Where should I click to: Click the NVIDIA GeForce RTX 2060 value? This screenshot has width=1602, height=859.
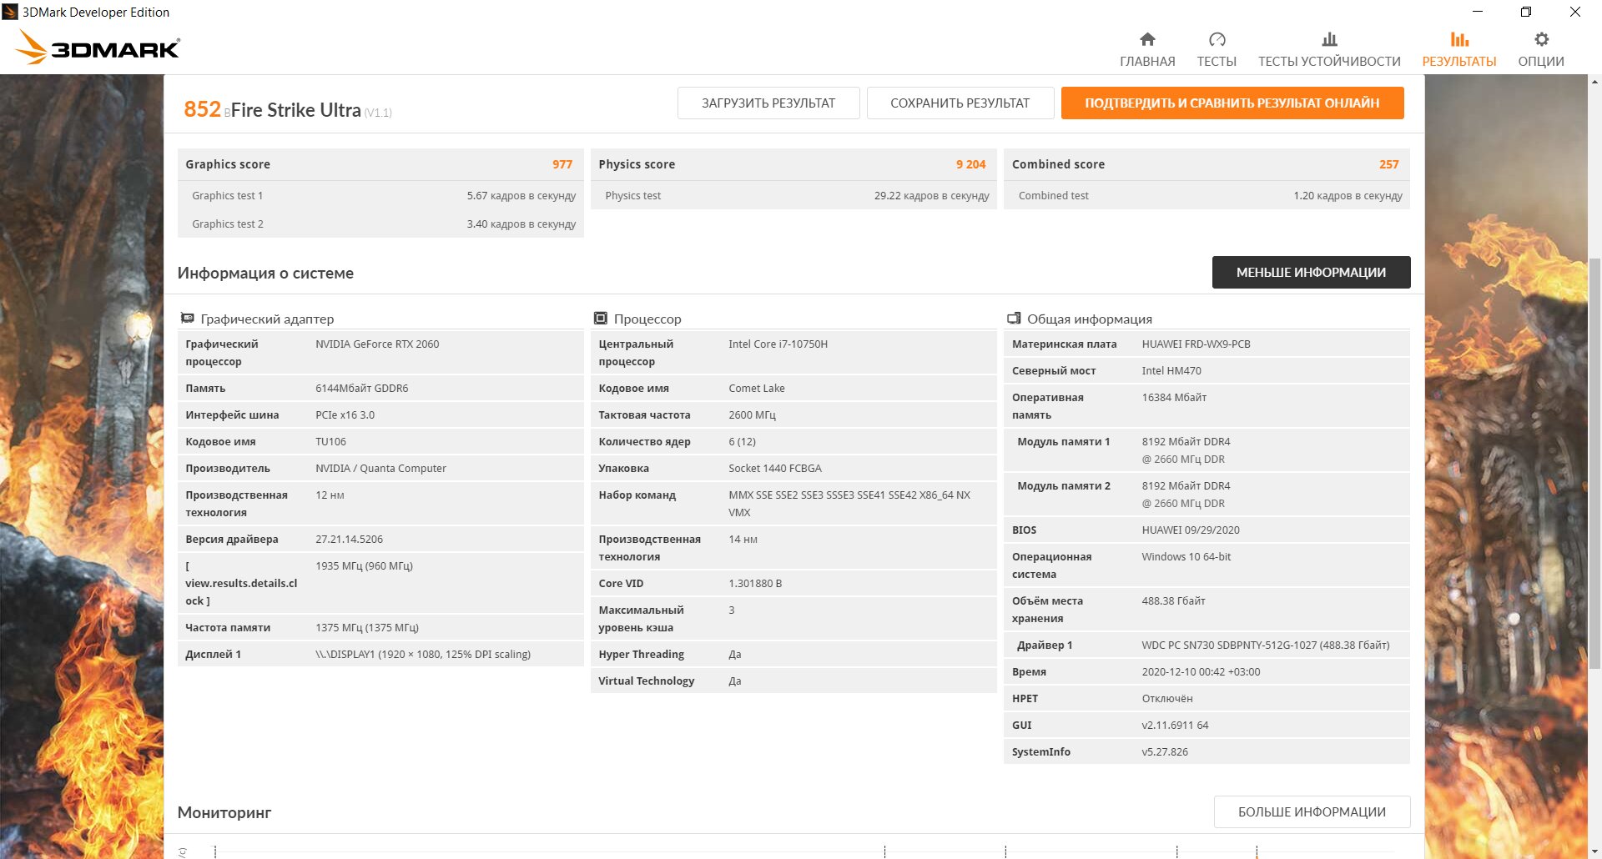377,344
